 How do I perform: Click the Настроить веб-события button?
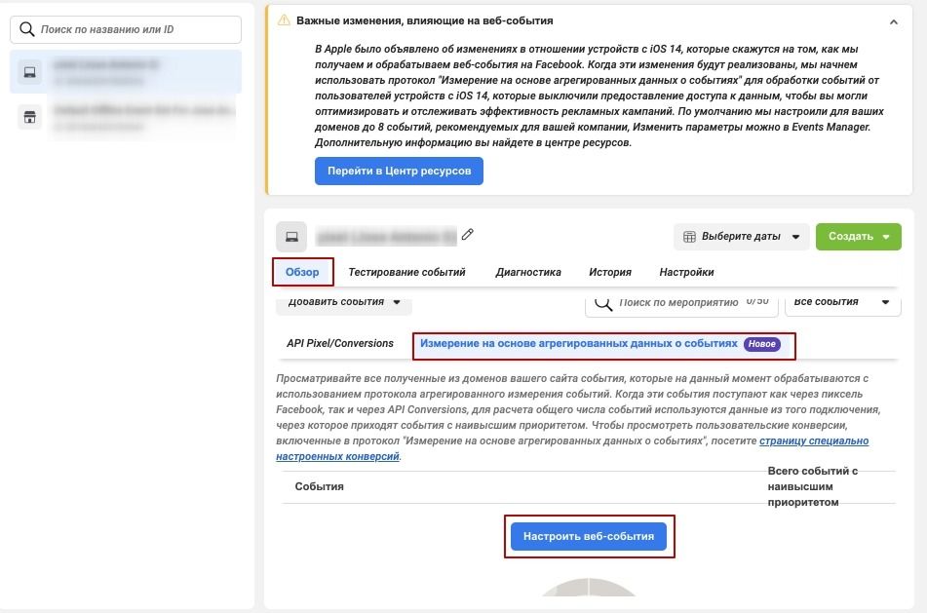coord(589,536)
